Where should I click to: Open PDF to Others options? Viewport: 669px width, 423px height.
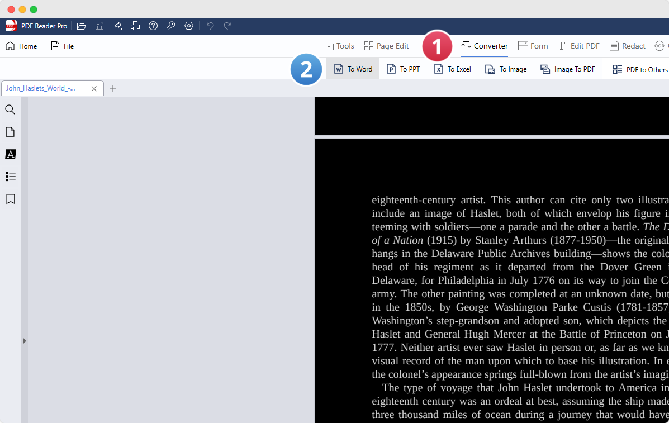(x=640, y=69)
